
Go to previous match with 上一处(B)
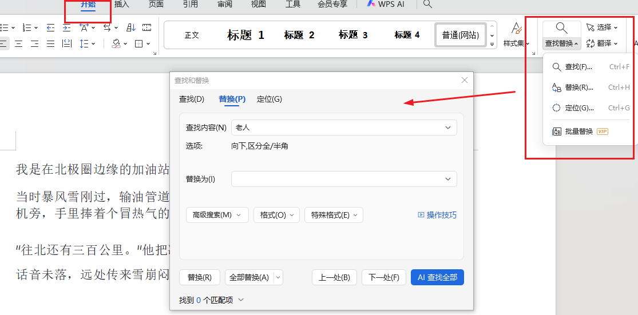click(x=334, y=278)
